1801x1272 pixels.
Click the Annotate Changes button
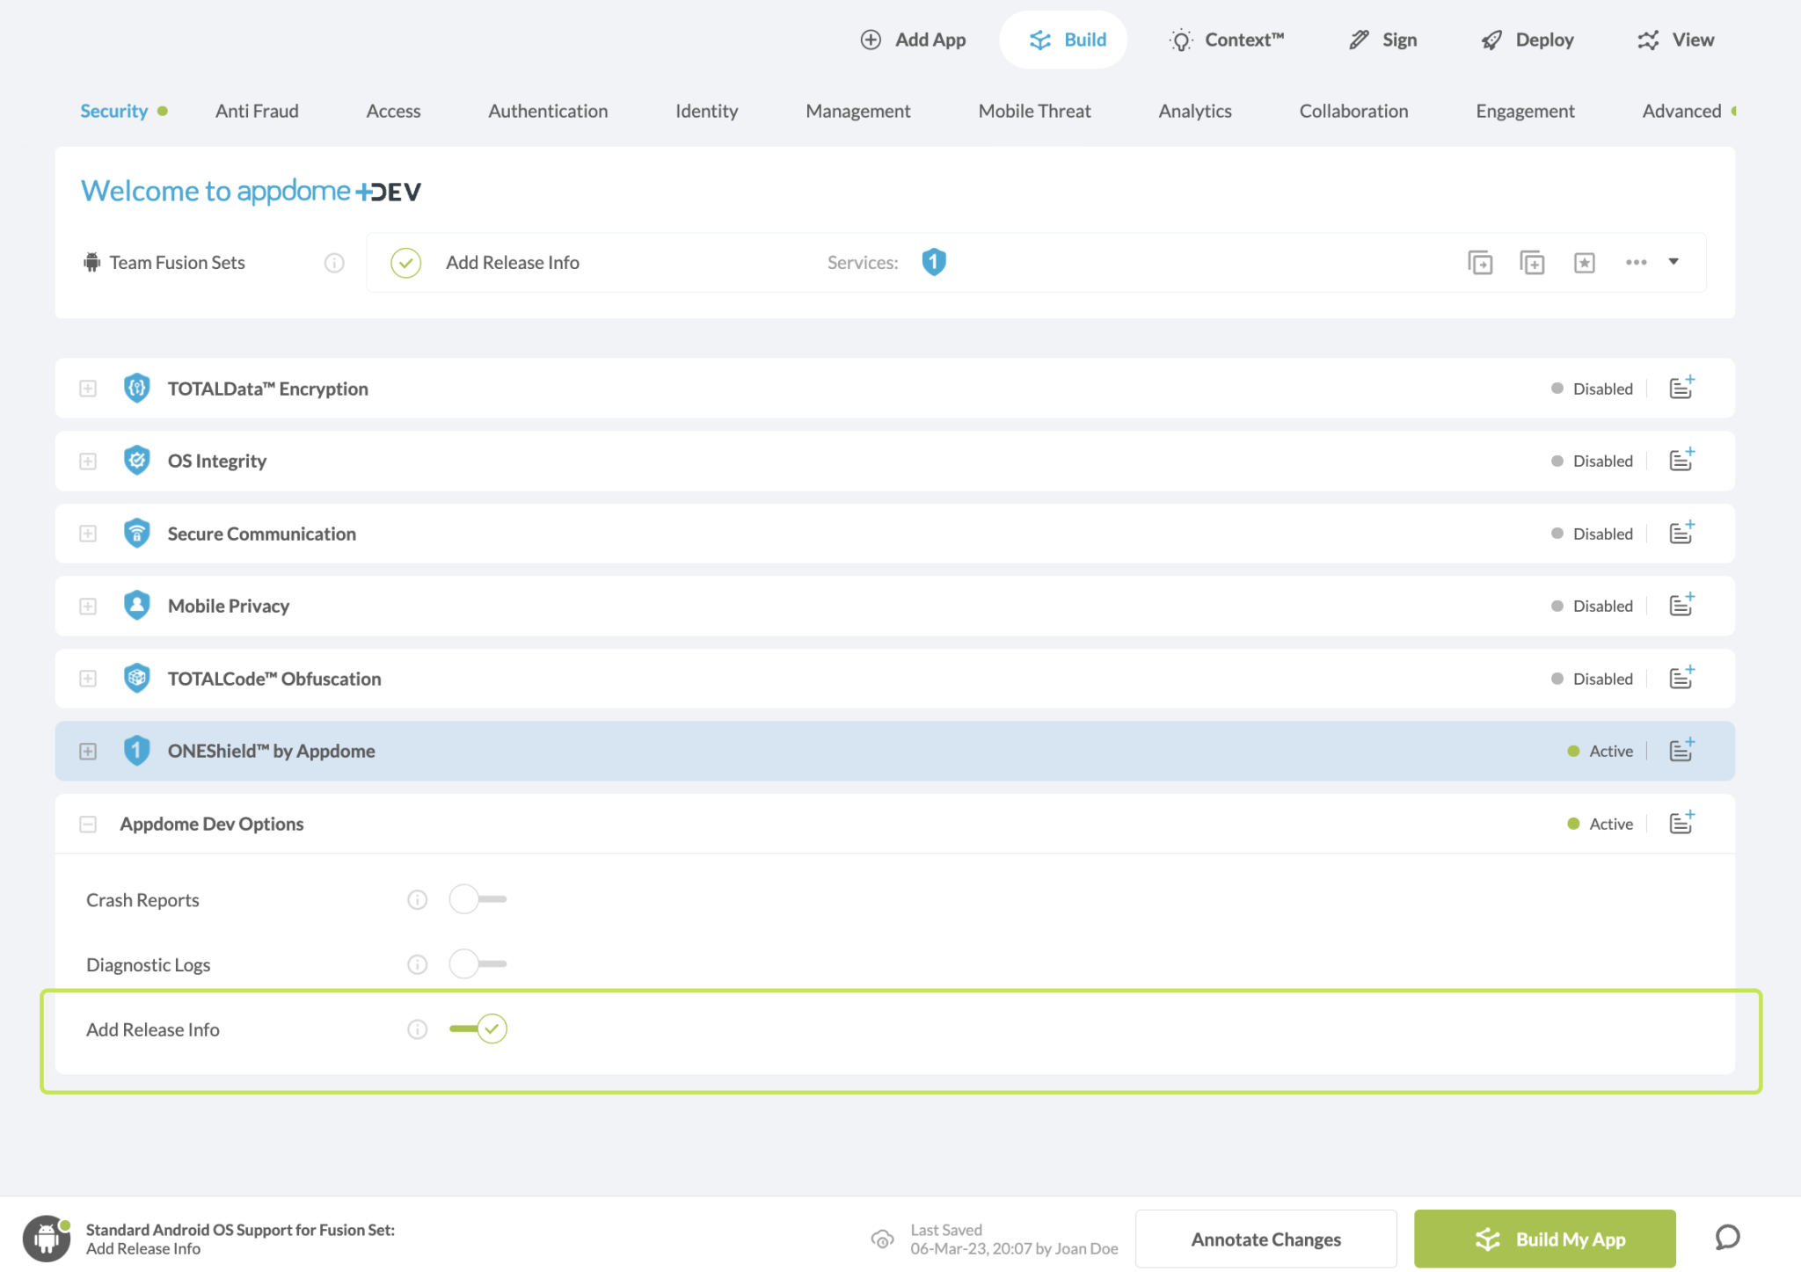pyautogui.click(x=1265, y=1239)
